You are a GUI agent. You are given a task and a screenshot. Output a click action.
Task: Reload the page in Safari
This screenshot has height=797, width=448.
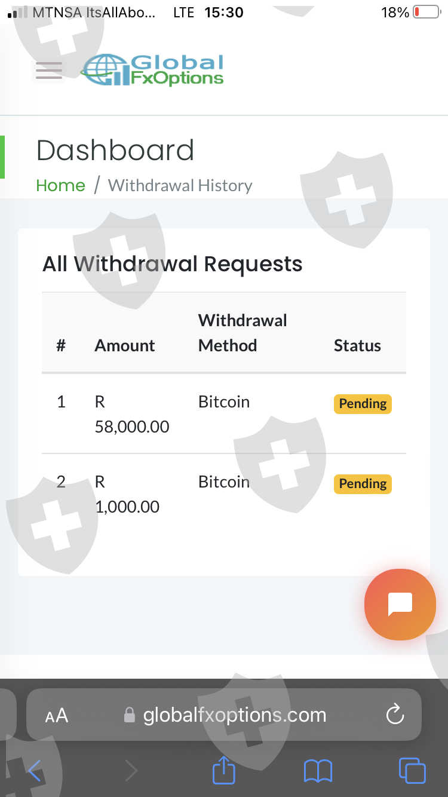395,715
